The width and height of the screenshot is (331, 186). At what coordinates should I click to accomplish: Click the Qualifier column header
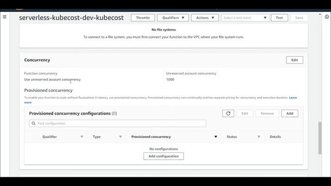tap(50, 136)
